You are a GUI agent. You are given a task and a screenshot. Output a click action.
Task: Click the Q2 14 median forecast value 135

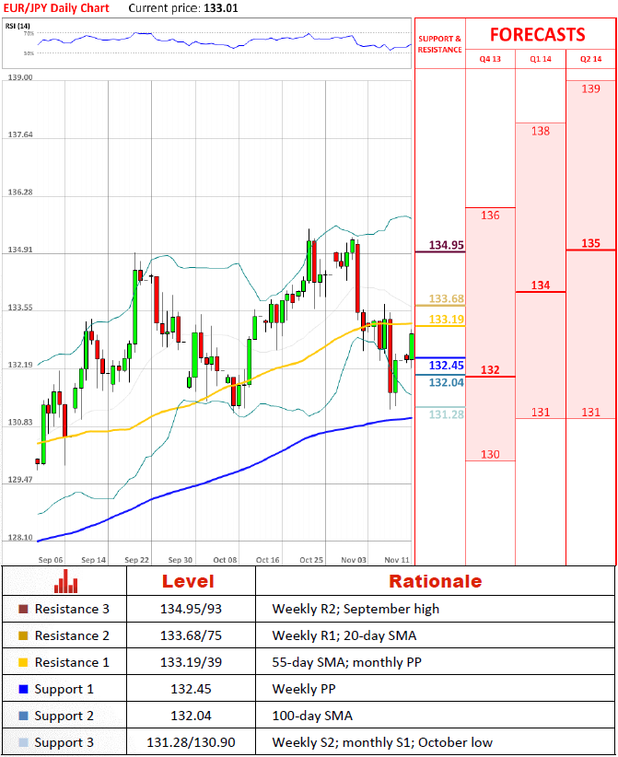(591, 244)
